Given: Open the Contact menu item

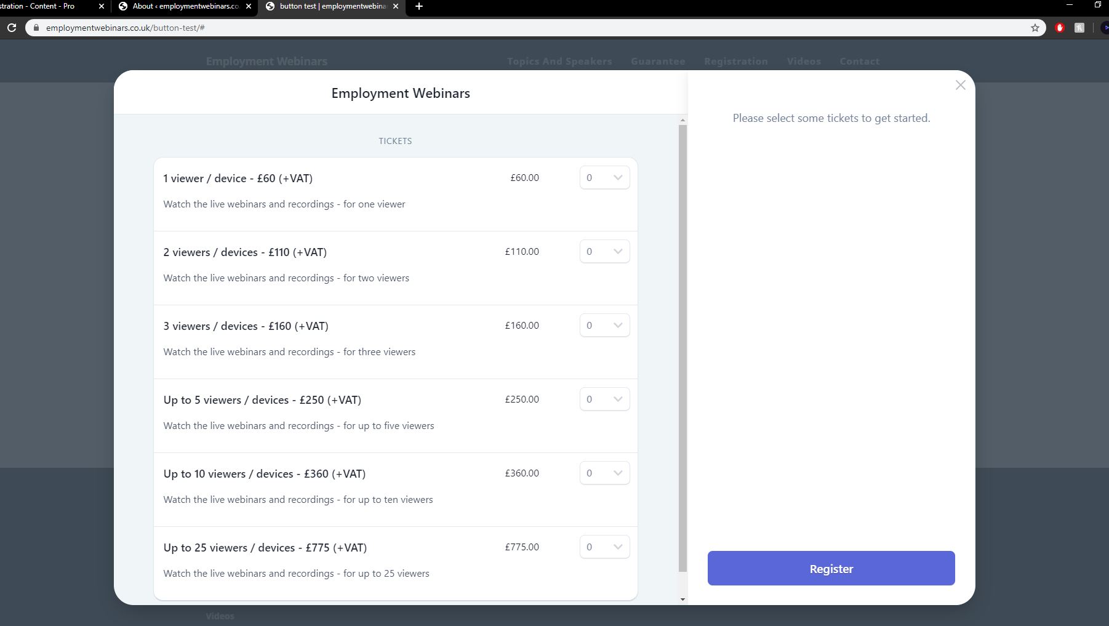Looking at the screenshot, I should [x=859, y=62].
